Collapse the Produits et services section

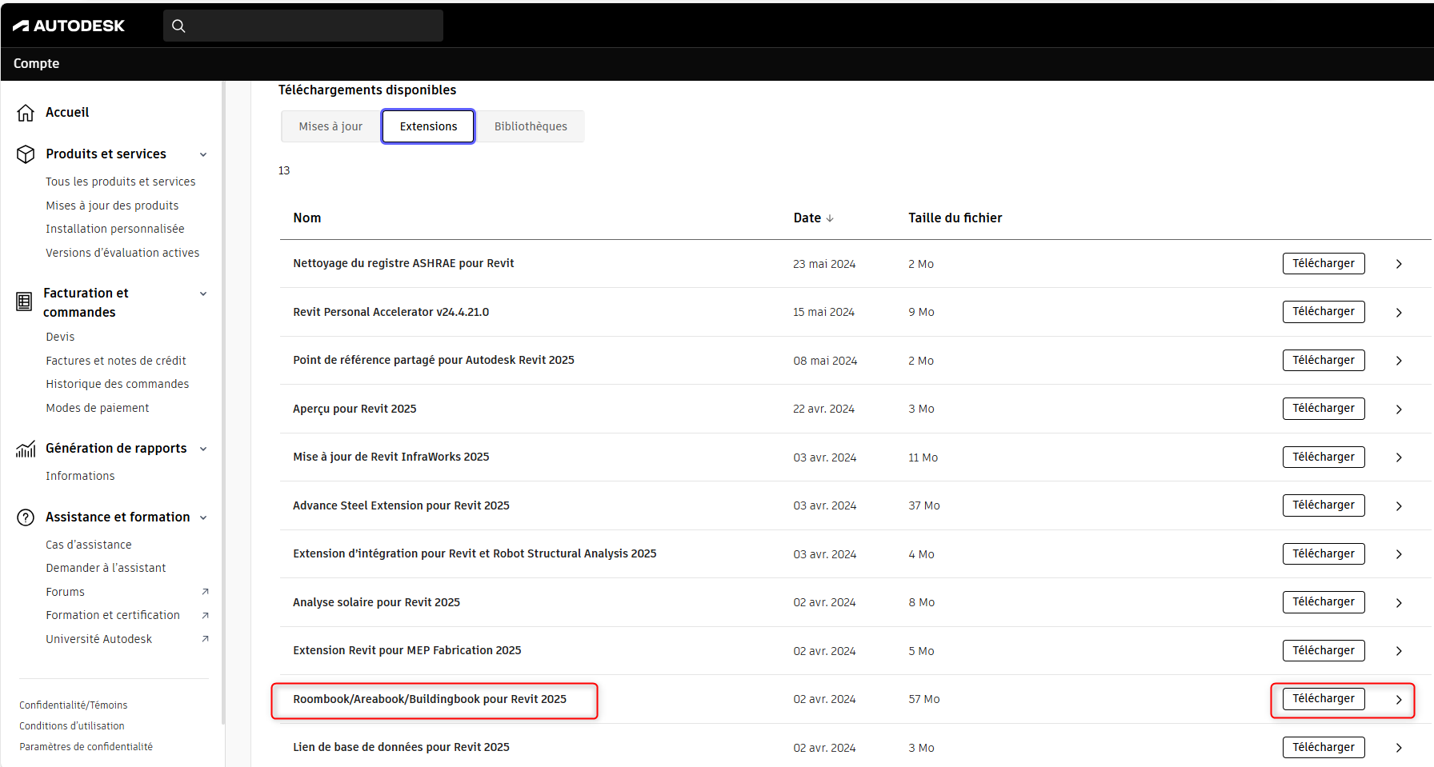click(203, 154)
